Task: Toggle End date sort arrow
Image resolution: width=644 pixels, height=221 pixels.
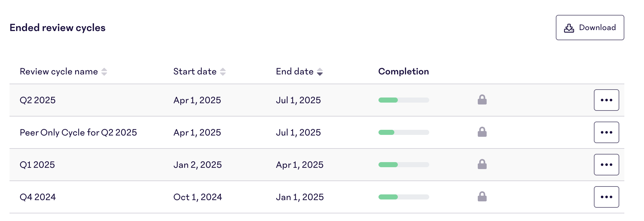Action: (x=320, y=72)
